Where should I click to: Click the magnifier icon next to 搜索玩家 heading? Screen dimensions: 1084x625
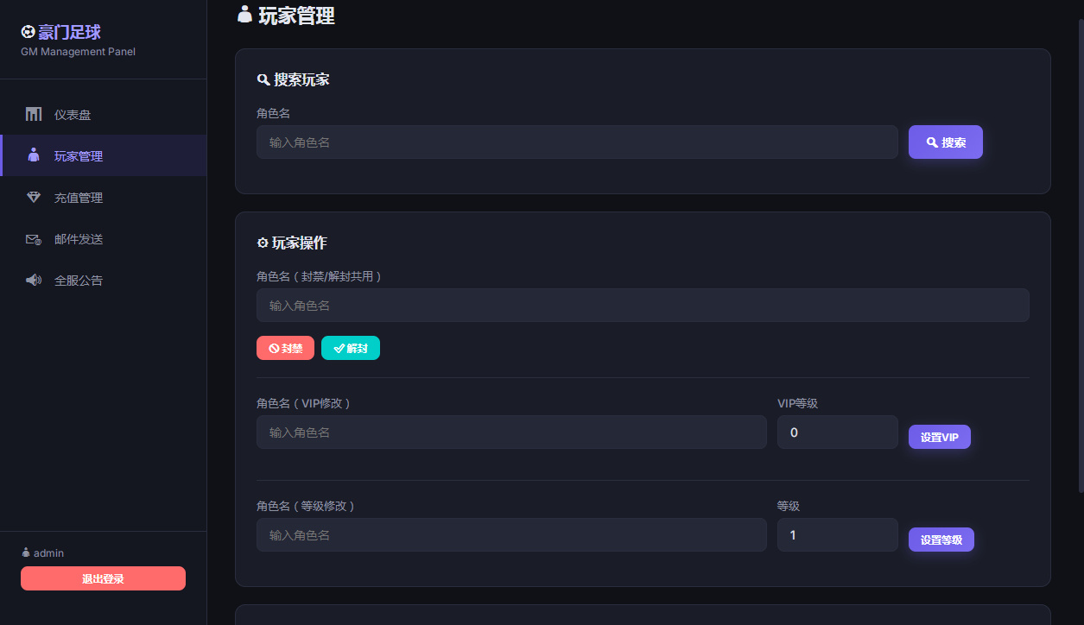[263, 79]
